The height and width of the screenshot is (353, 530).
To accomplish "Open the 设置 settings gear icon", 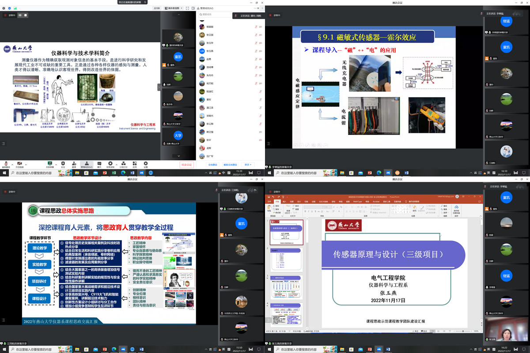I will point(146,163).
